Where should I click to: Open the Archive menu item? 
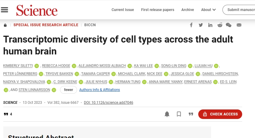tap(188, 10)
